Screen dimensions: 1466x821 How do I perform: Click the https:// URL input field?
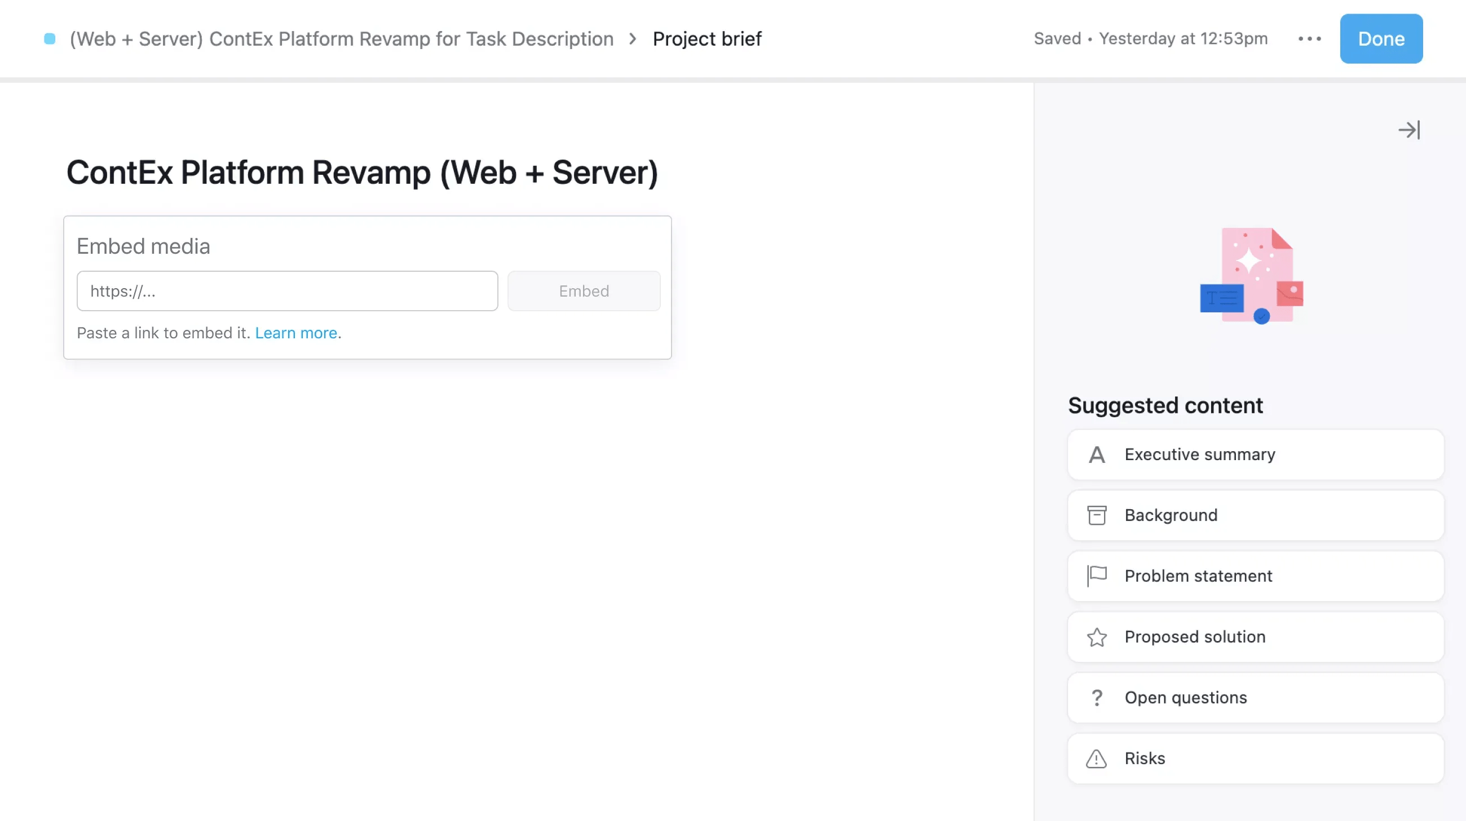tap(287, 291)
